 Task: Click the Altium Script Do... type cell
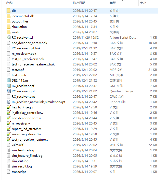[x=123, y=37]
